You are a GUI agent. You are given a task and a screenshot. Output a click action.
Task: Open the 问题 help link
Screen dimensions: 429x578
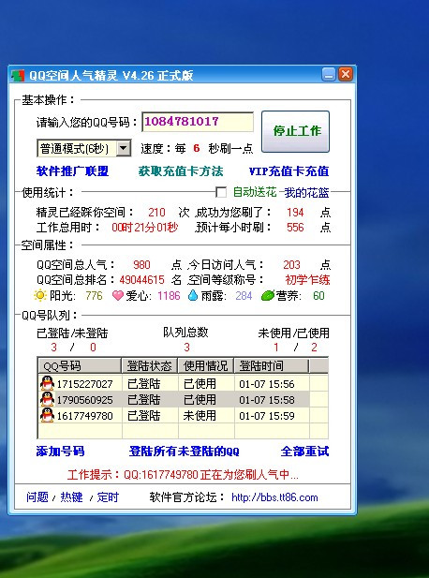[x=37, y=496]
